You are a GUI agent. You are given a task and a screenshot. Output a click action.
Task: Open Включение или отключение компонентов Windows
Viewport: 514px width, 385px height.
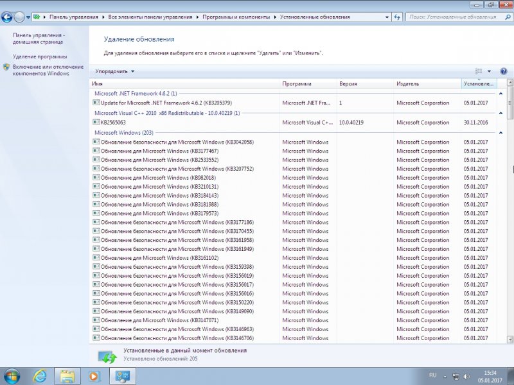tap(48, 70)
